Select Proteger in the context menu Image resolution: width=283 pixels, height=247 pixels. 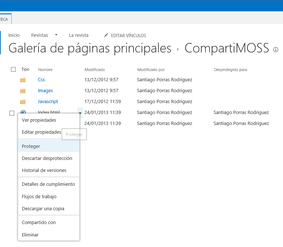pyautogui.click(x=49, y=146)
